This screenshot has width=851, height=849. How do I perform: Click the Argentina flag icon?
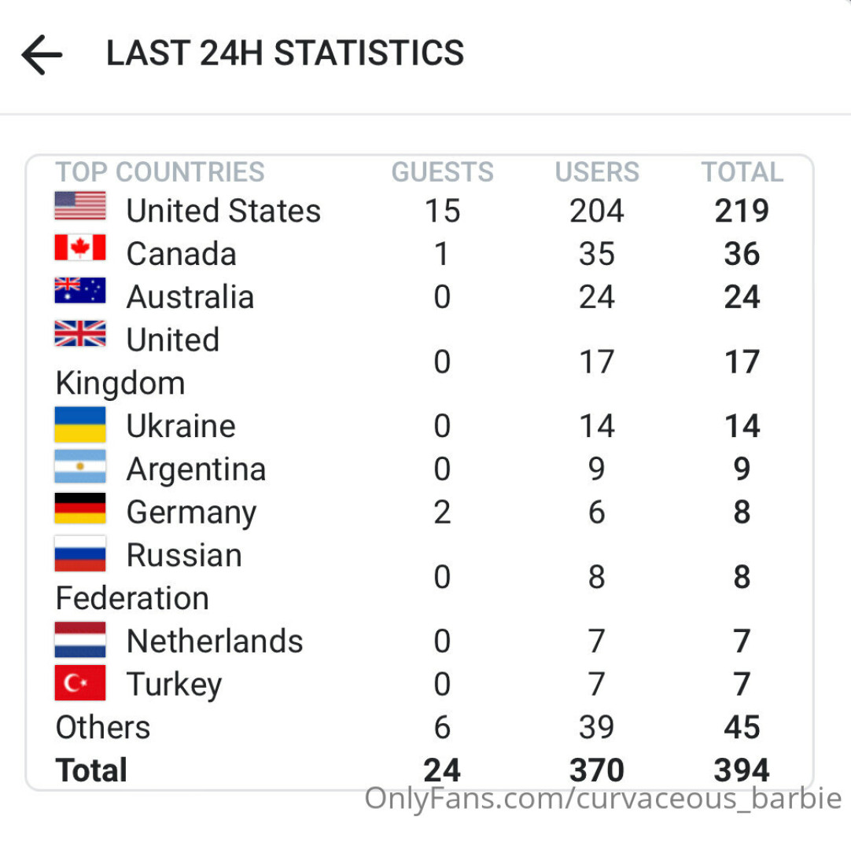[x=80, y=467]
